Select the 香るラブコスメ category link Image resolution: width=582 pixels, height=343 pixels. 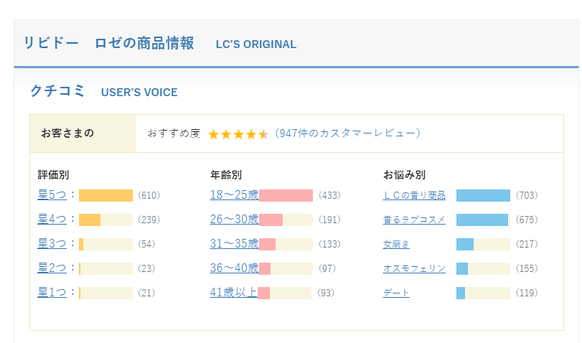pos(414,220)
